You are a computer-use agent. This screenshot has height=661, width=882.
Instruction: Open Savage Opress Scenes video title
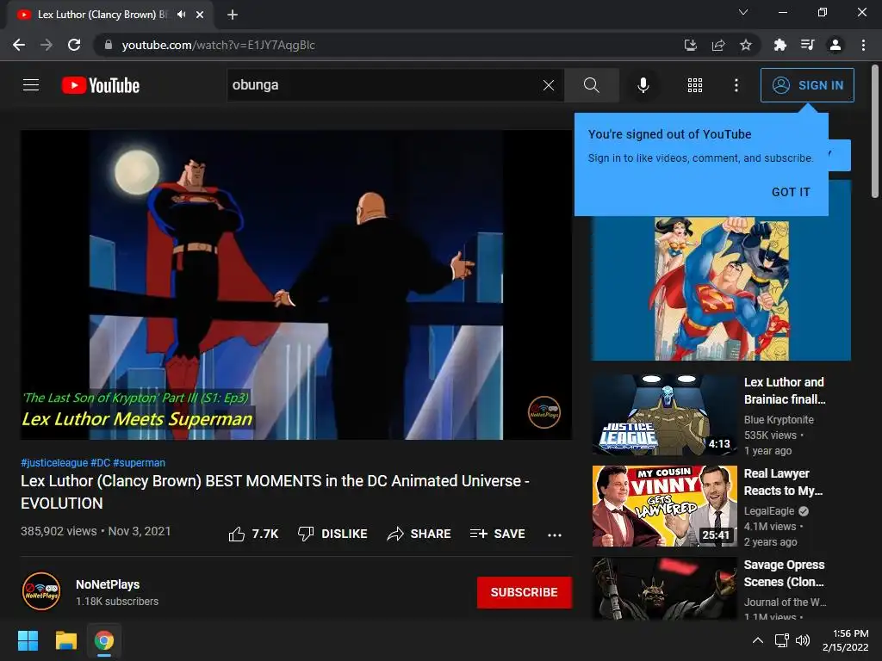point(784,573)
